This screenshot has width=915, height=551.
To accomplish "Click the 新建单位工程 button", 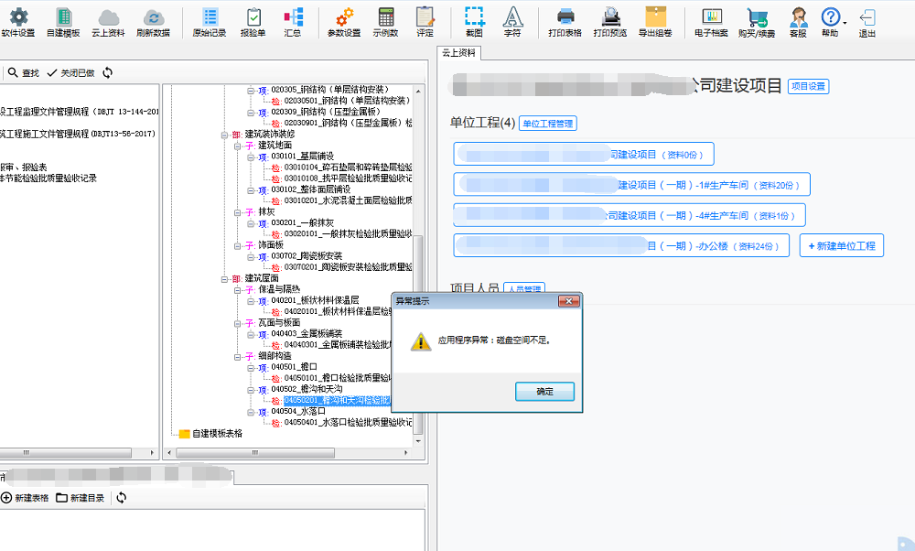I will (x=841, y=245).
